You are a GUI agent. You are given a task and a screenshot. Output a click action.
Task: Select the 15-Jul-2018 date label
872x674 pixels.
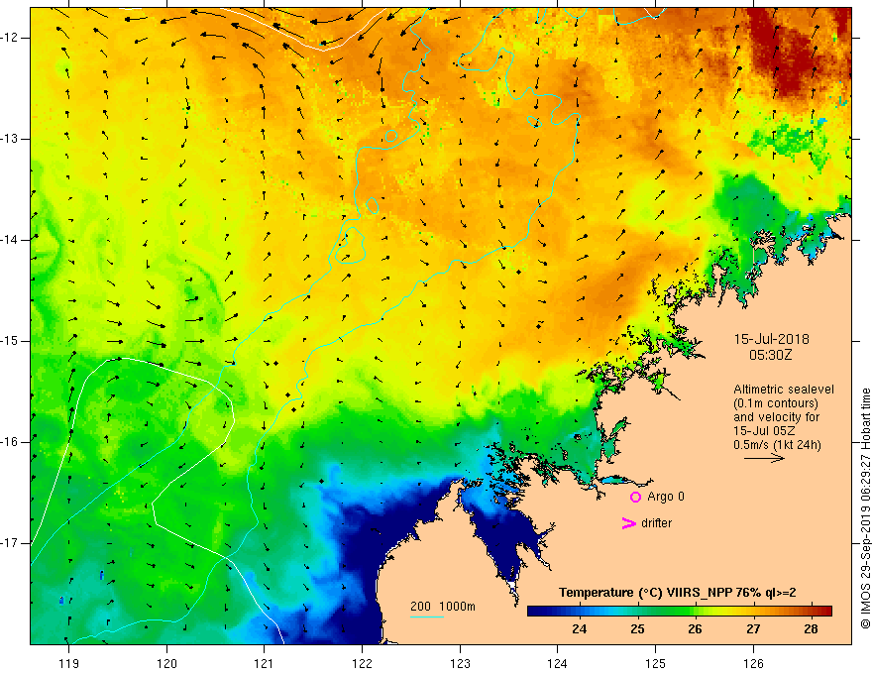[771, 339]
